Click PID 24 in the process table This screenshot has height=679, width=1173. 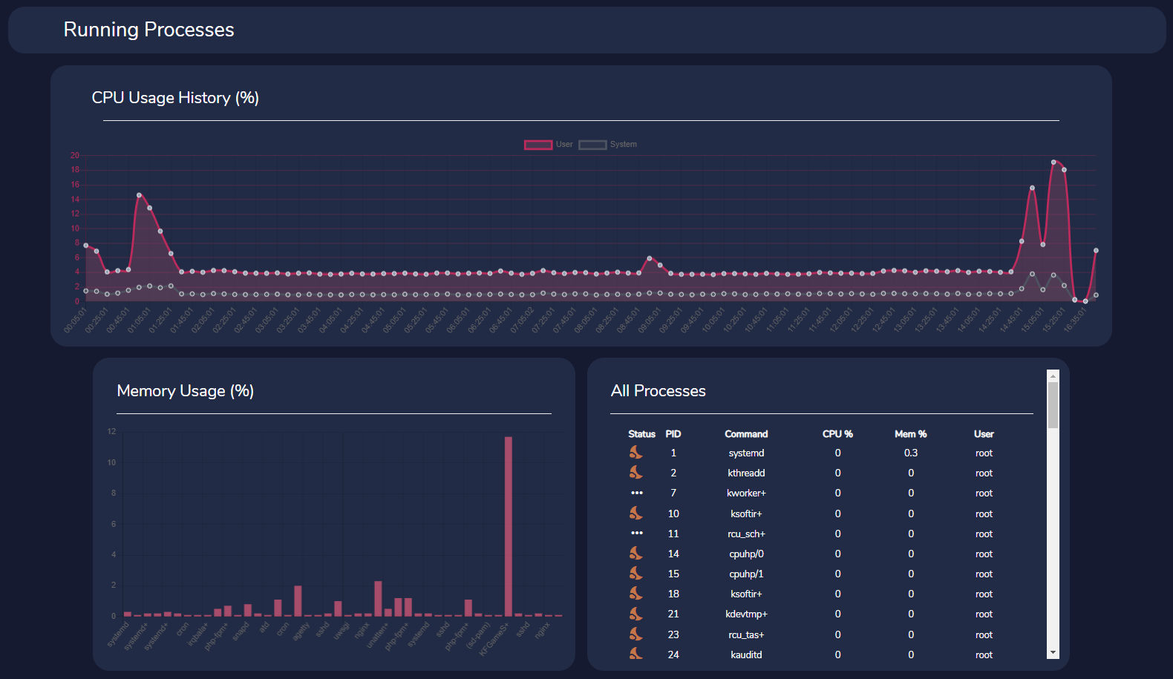point(673,655)
